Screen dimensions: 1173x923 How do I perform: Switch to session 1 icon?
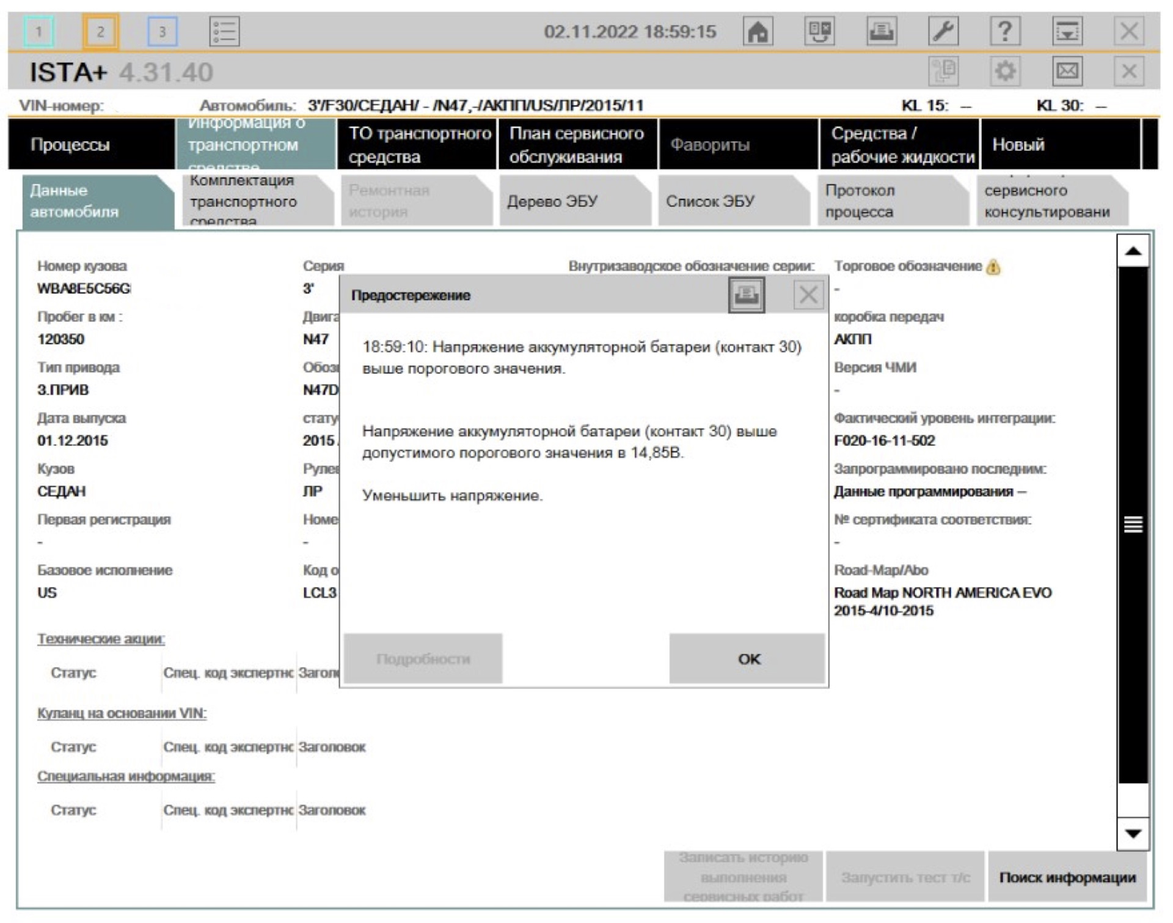pos(38,31)
